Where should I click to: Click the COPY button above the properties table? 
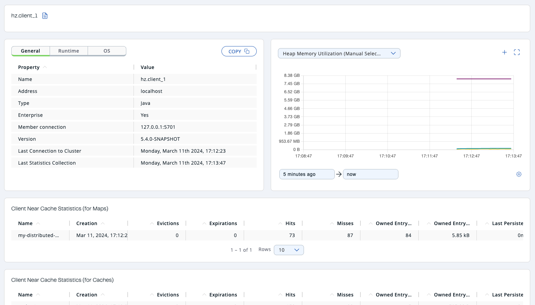point(239,51)
